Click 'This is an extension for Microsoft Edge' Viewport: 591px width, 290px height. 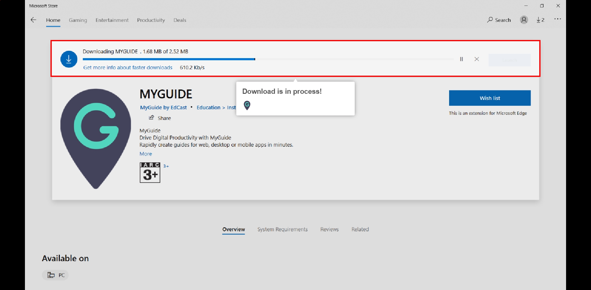pos(488,113)
